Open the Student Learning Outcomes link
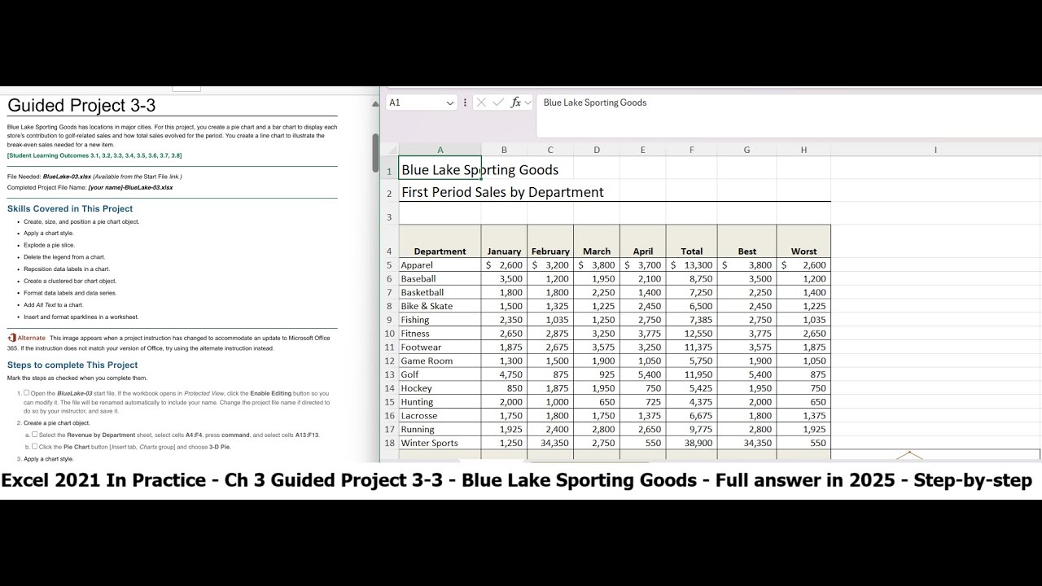Image resolution: width=1042 pixels, height=586 pixels. (x=94, y=155)
